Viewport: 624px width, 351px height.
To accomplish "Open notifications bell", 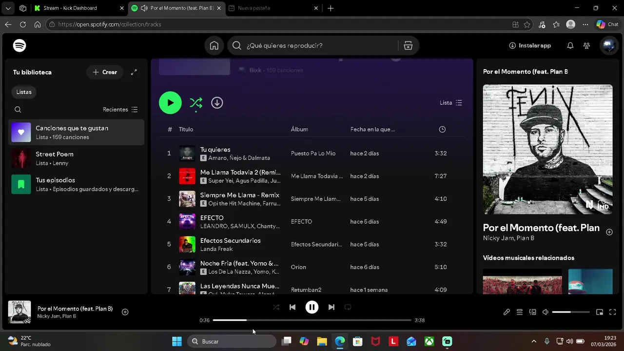I will 570,45.
